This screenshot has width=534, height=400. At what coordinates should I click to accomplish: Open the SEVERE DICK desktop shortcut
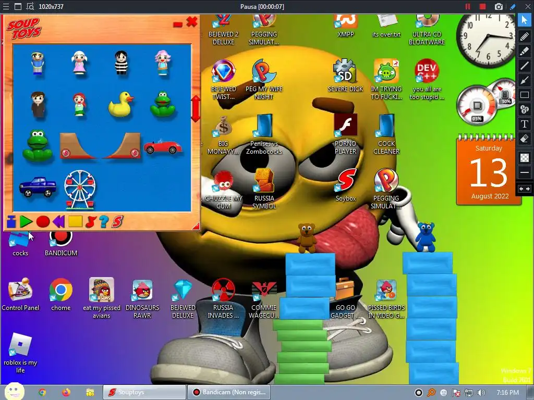[345, 75]
